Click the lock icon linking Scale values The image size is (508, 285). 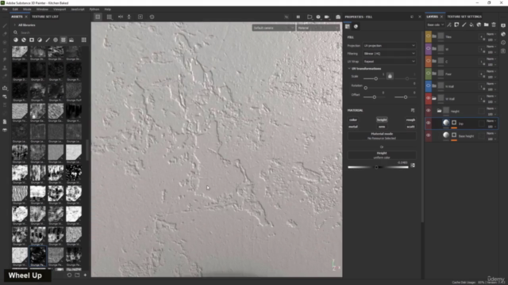click(x=390, y=76)
